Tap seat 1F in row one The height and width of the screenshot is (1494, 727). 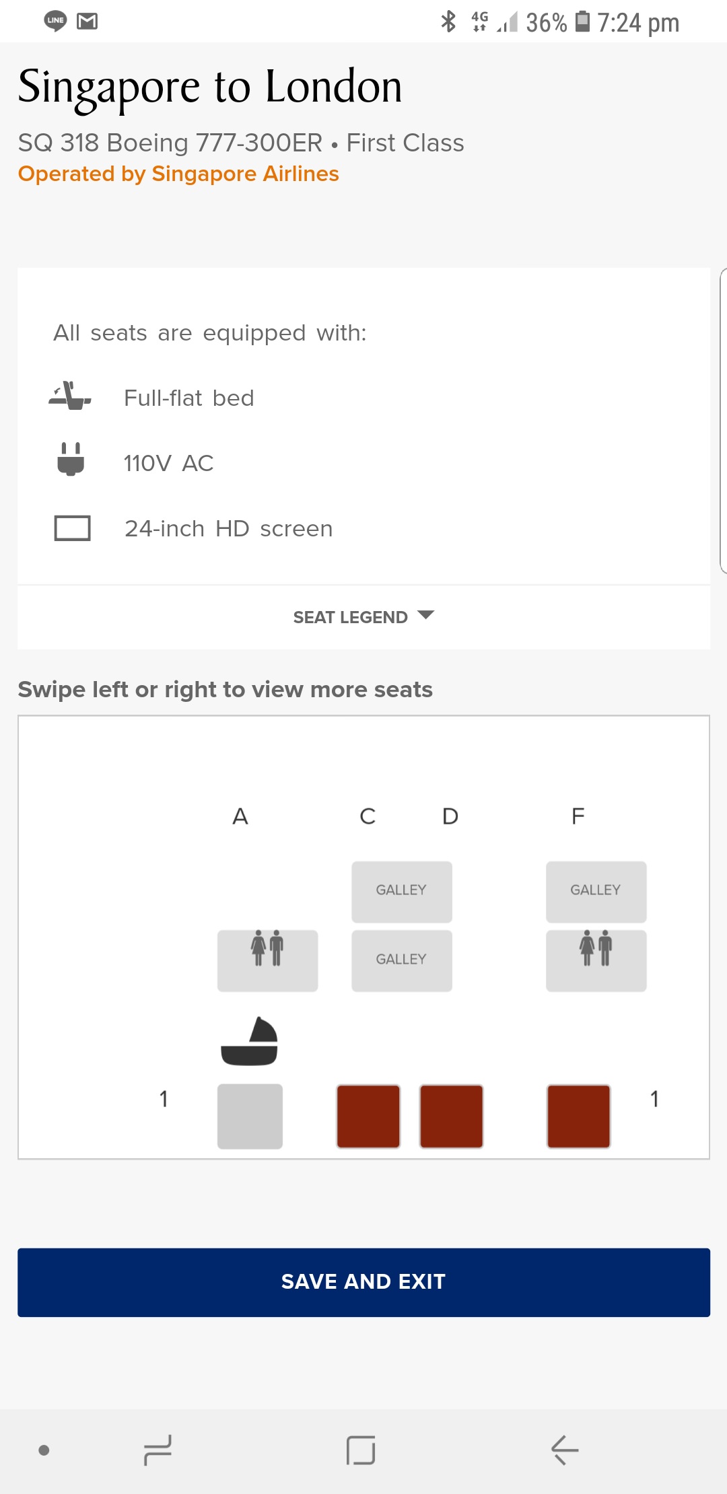point(578,1116)
